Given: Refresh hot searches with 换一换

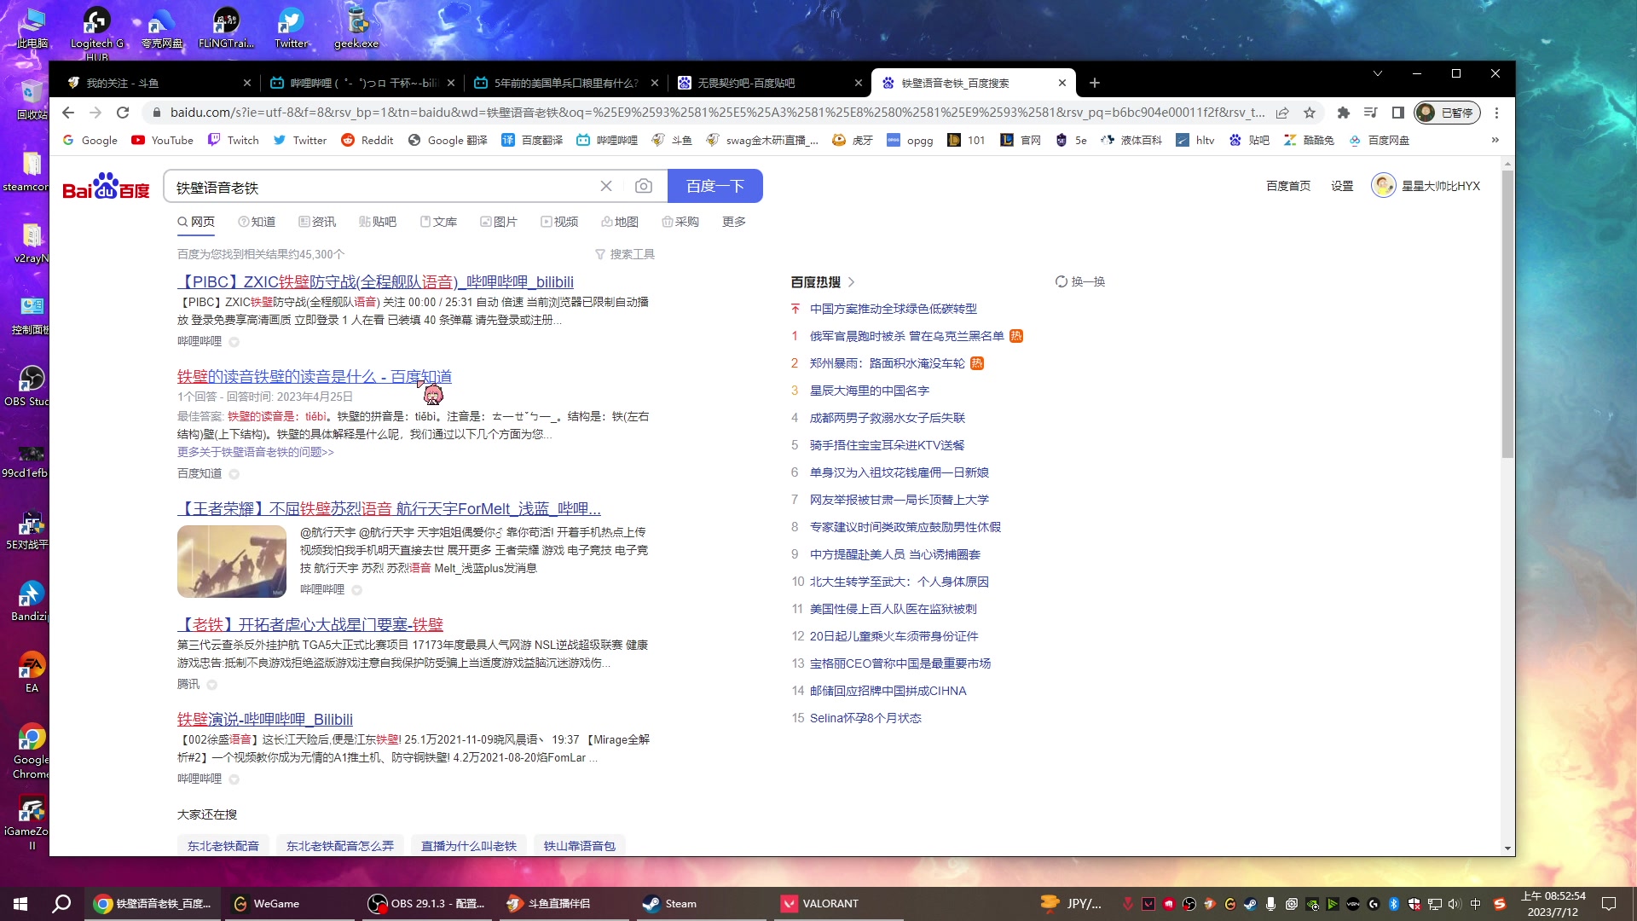Looking at the screenshot, I should click(1079, 281).
